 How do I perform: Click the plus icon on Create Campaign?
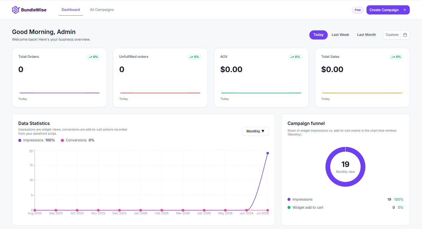(405, 10)
